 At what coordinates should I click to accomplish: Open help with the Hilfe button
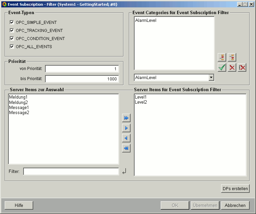click(x=19, y=205)
